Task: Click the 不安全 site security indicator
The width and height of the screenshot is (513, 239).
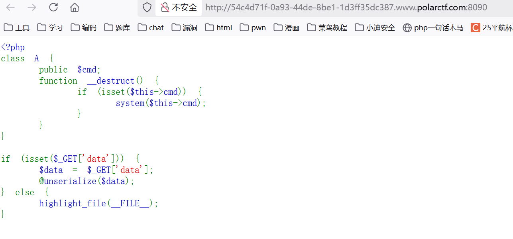Action: pyautogui.click(x=179, y=7)
